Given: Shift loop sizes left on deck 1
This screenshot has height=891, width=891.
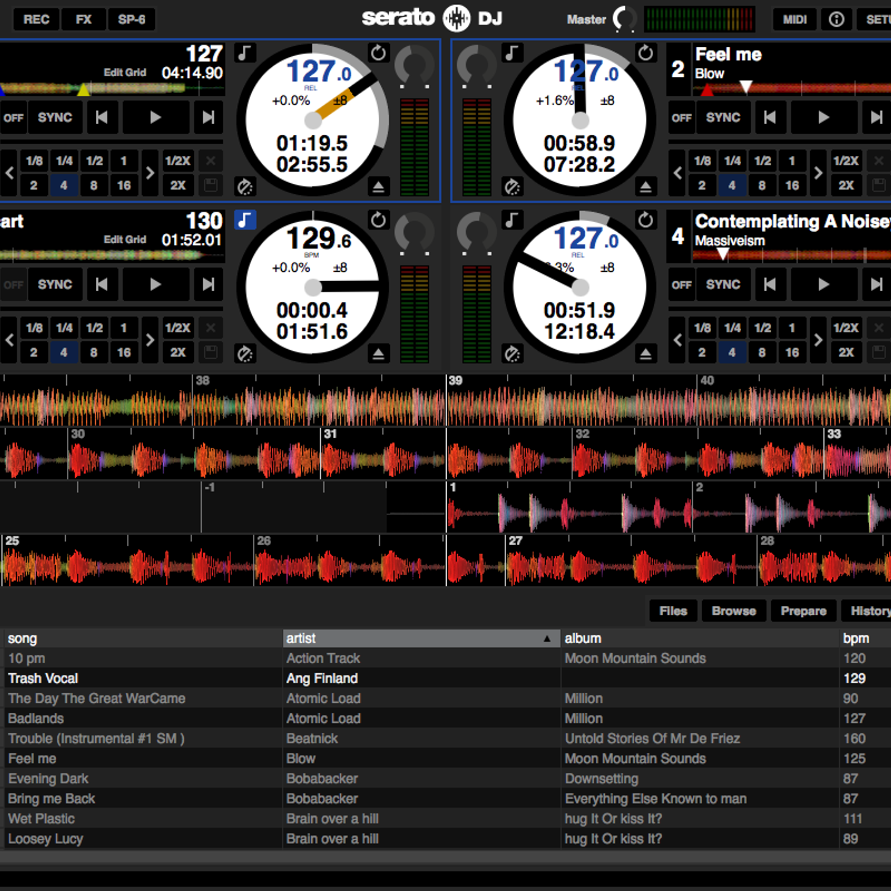Looking at the screenshot, I should pos(9,173).
